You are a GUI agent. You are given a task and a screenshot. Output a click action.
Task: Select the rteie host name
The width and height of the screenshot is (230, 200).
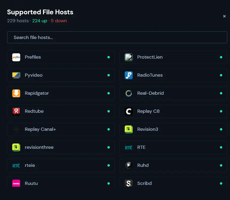pyautogui.click(x=30, y=165)
